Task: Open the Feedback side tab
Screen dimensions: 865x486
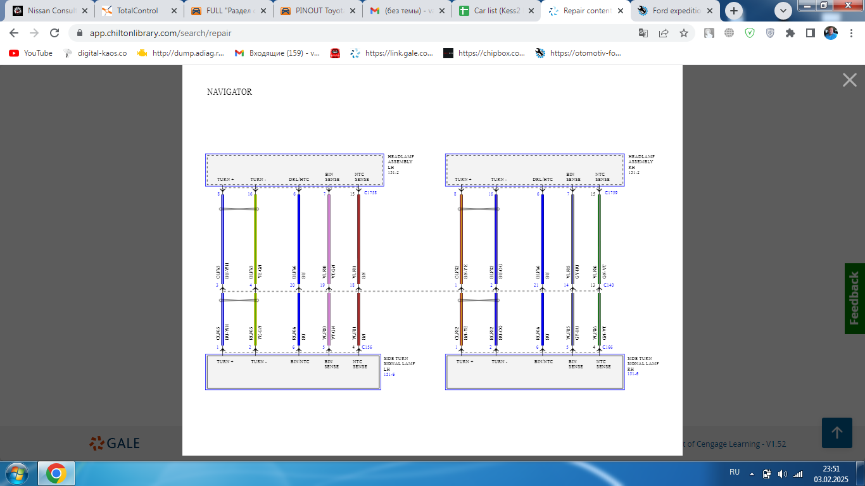Action: (854, 298)
